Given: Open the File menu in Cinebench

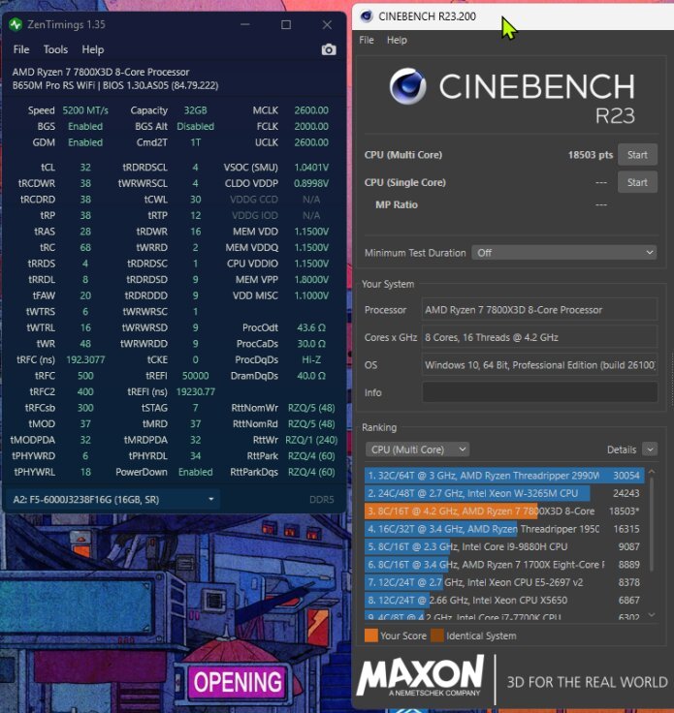Looking at the screenshot, I should (367, 40).
